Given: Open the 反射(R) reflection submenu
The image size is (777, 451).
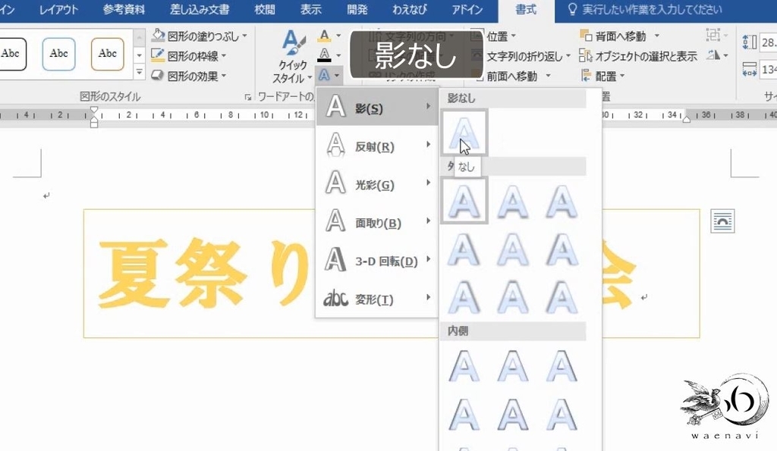Looking at the screenshot, I should (x=377, y=146).
